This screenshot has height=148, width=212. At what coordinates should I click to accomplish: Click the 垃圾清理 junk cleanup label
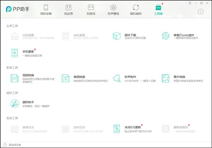(28, 35)
